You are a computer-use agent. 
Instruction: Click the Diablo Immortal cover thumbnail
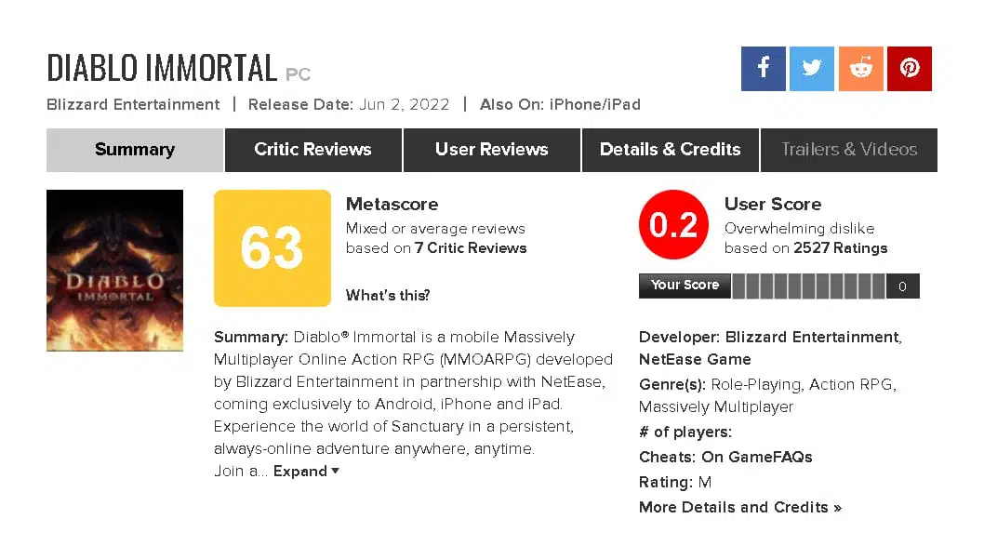click(x=101, y=271)
